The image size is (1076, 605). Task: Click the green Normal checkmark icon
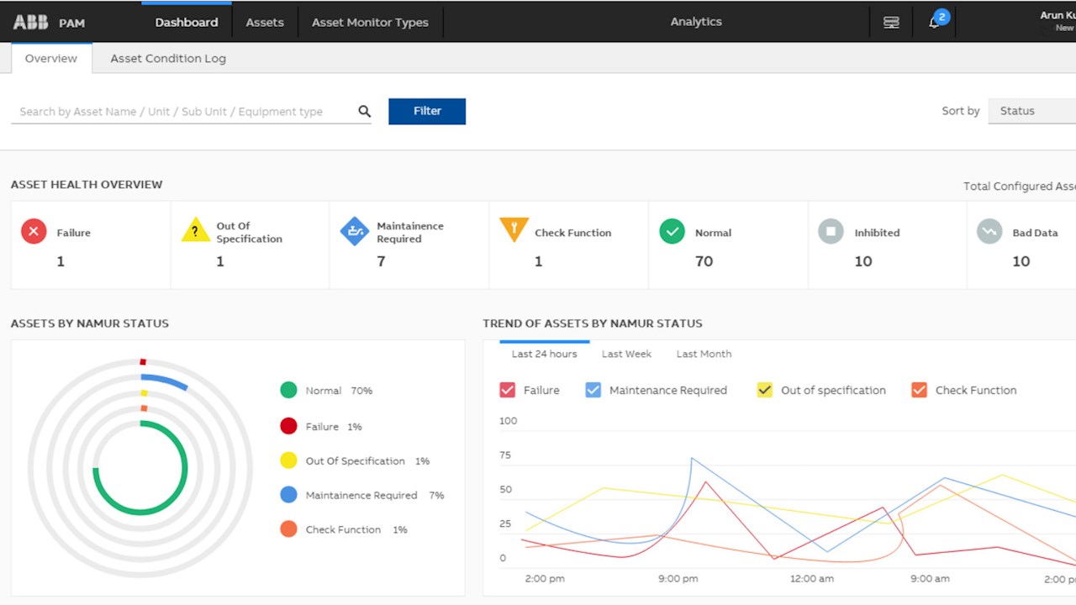pyautogui.click(x=672, y=231)
